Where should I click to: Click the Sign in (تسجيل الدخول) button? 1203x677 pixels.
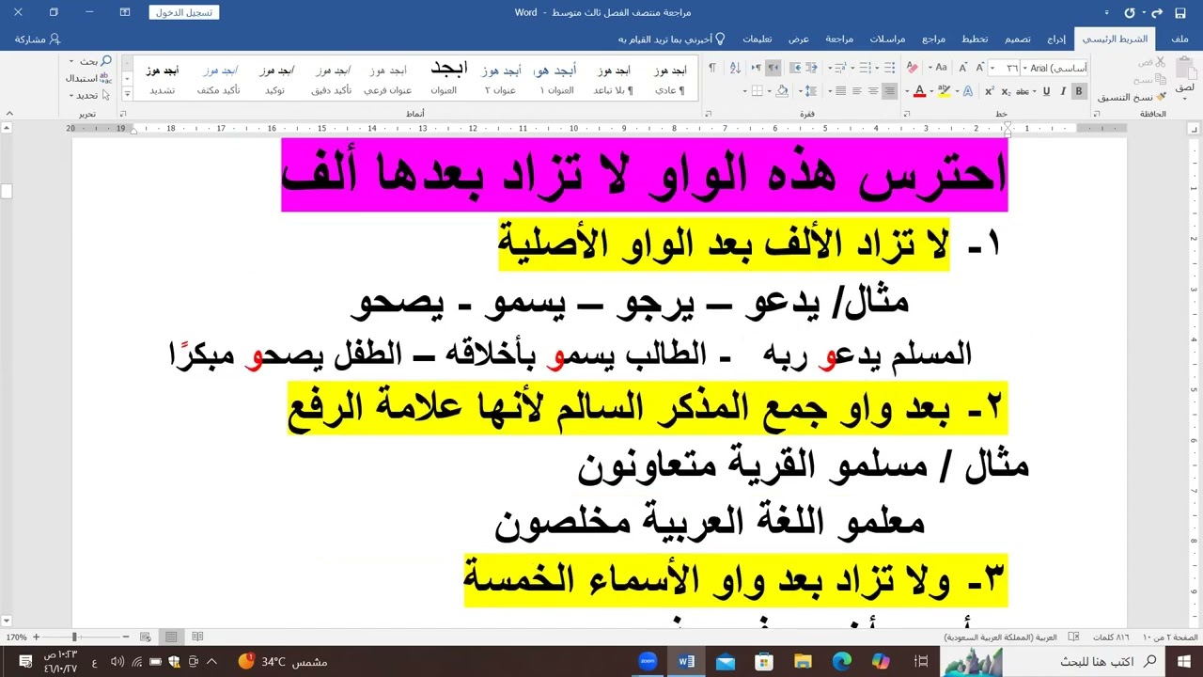[183, 12]
